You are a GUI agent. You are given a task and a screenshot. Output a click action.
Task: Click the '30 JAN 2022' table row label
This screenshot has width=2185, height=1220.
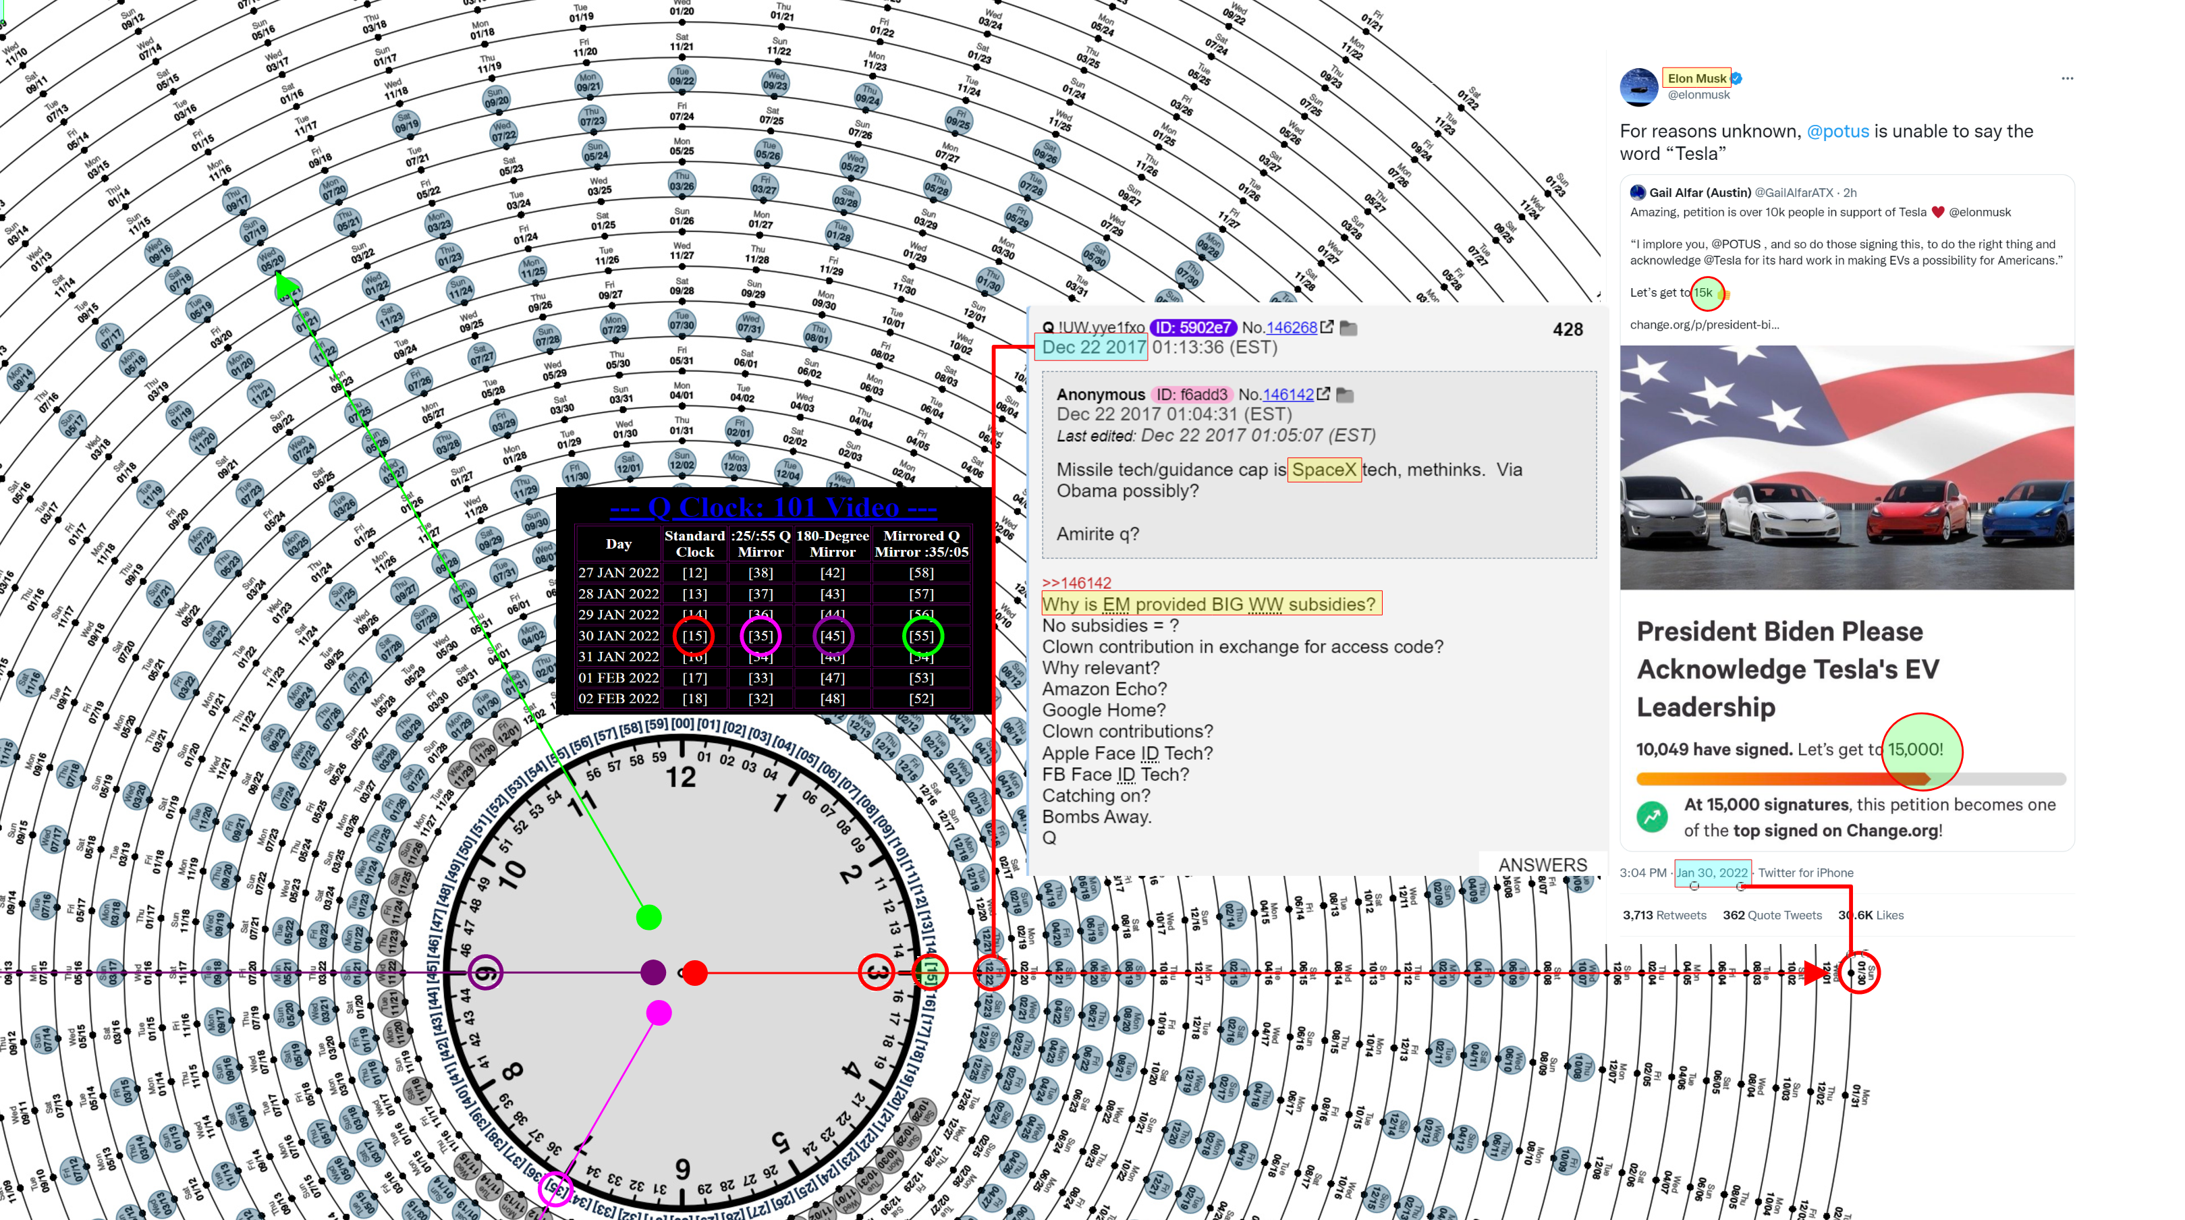(x=617, y=636)
